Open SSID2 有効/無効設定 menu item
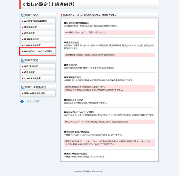This screenshot has width=179, height=176. (38, 66)
